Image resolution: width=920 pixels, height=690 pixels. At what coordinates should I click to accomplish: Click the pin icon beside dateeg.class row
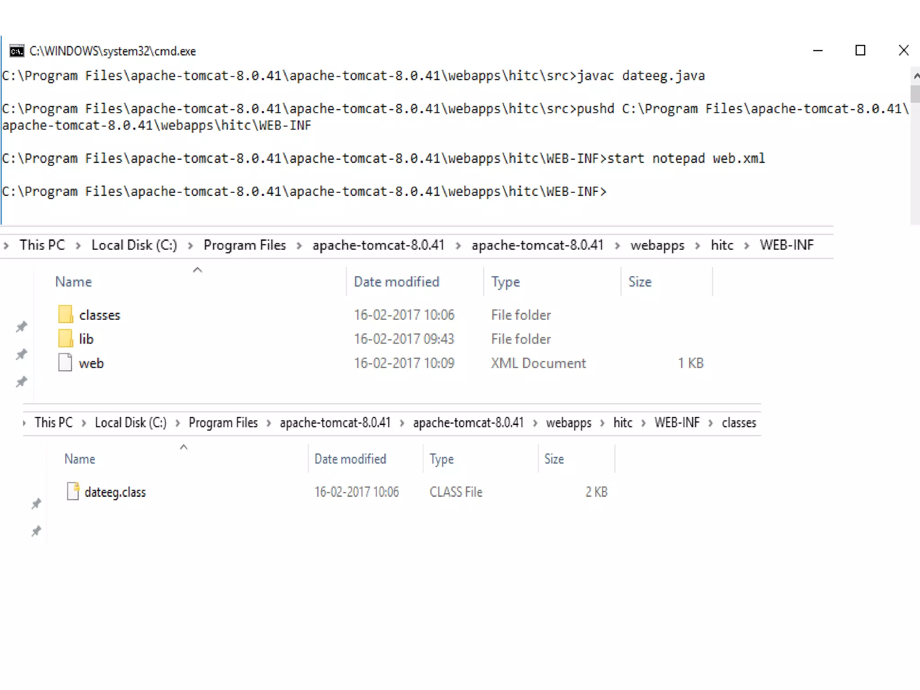(36, 504)
